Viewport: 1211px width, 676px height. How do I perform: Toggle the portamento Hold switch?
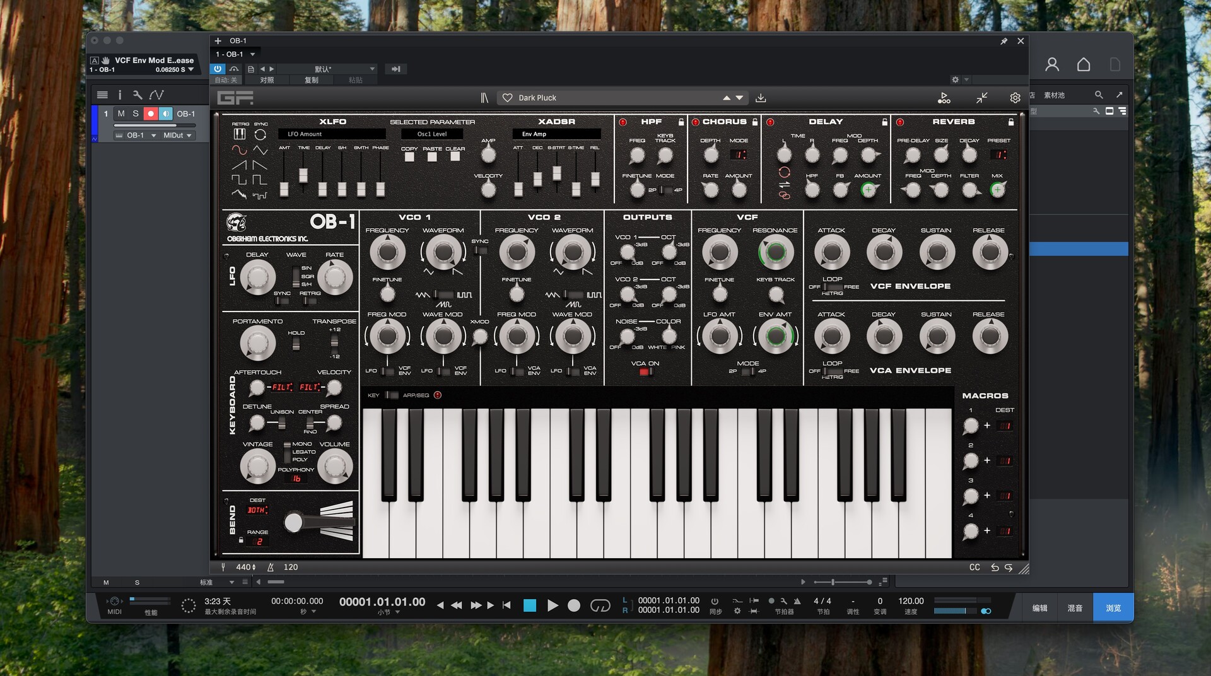[x=296, y=344]
